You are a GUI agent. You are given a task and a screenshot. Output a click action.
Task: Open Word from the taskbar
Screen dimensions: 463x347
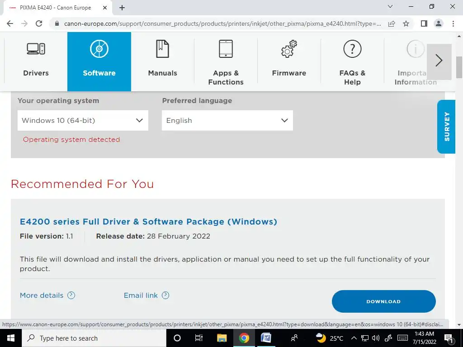(x=266, y=338)
